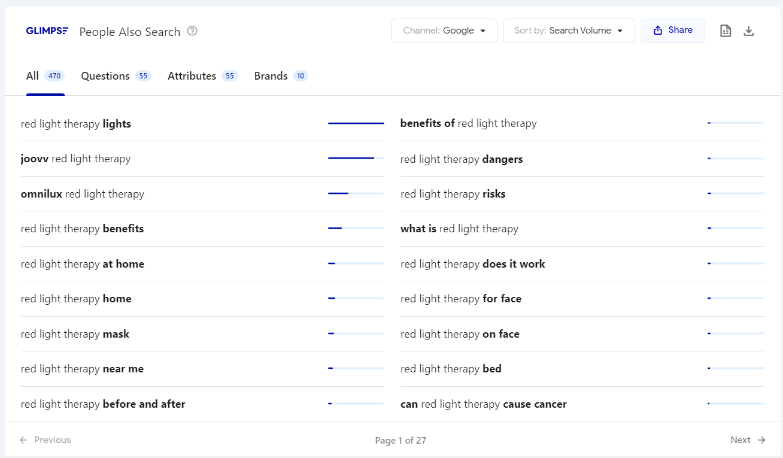
Task: Select 'red light therapy near me' keyword
Action: [82, 369]
